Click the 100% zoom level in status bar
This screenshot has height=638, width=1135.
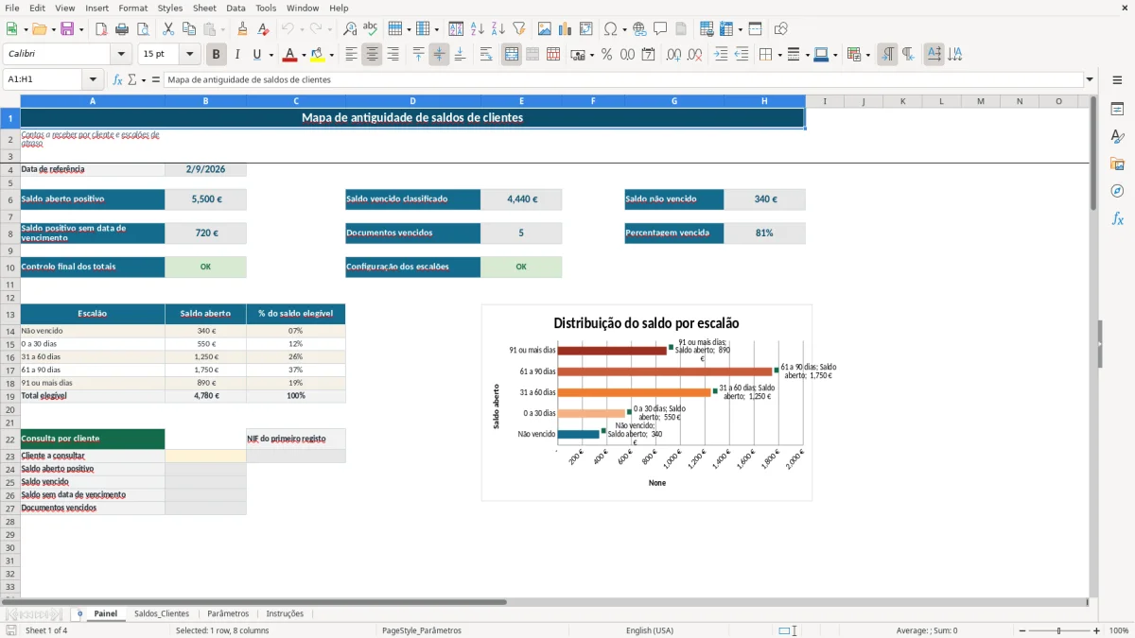point(1118,630)
